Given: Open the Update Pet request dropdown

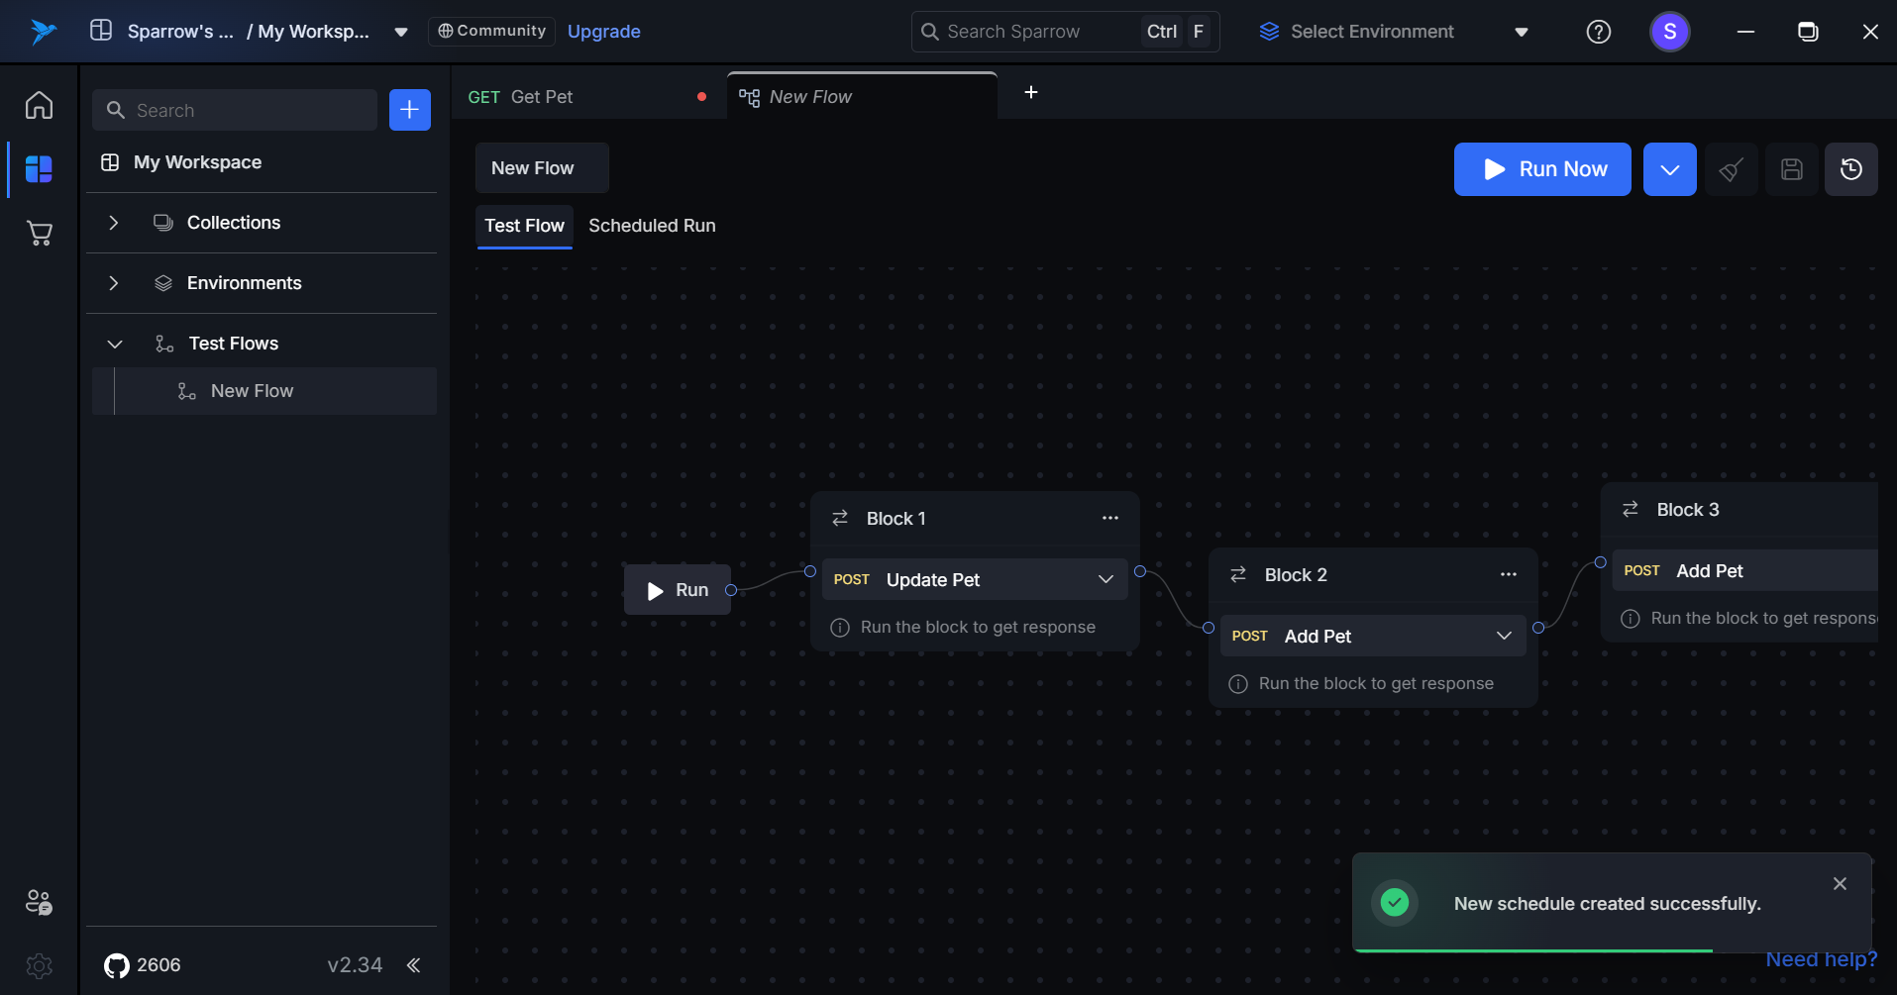Looking at the screenshot, I should [1106, 579].
